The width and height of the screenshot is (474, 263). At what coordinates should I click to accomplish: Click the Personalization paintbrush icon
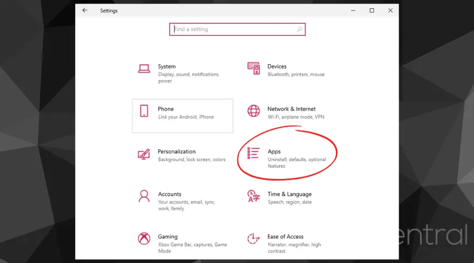pos(144,154)
